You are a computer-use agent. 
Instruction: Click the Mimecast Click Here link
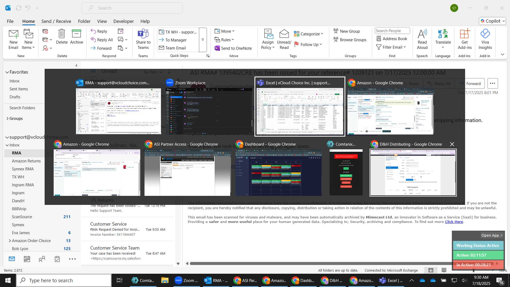coord(454,222)
